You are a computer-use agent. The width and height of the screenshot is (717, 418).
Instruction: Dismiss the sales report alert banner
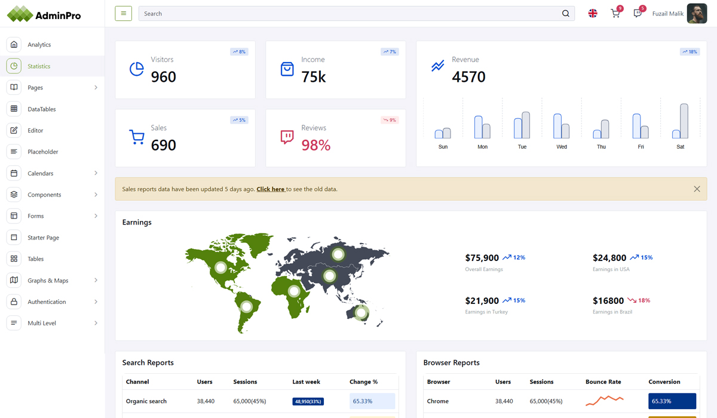(697, 189)
